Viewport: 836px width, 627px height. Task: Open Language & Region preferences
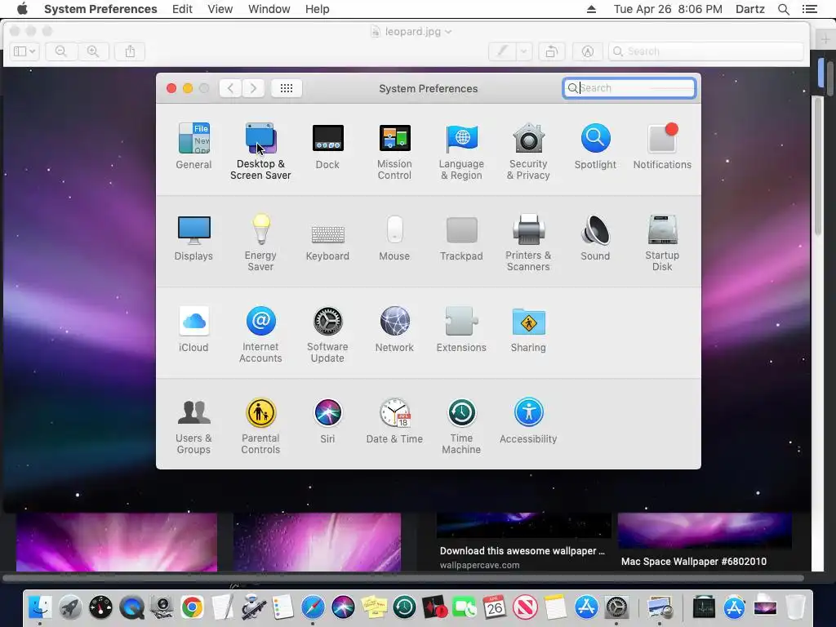(x=461, y=151)
